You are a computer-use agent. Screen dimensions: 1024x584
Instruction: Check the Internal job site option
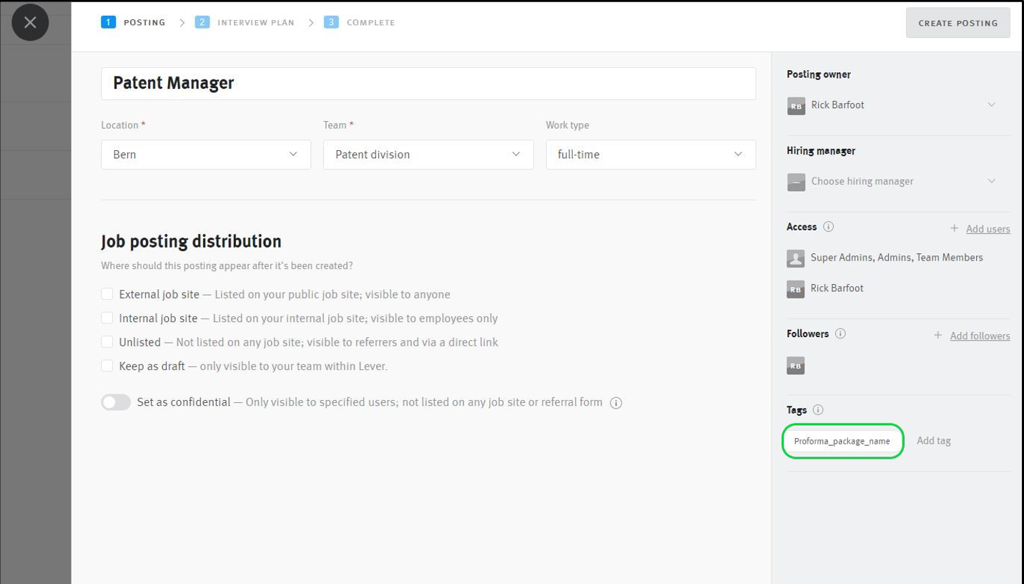click(x=107, y=318)
